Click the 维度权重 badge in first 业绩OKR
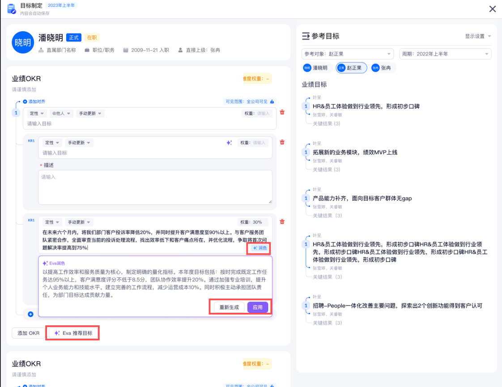502x387 pixels. click(257, 79)
